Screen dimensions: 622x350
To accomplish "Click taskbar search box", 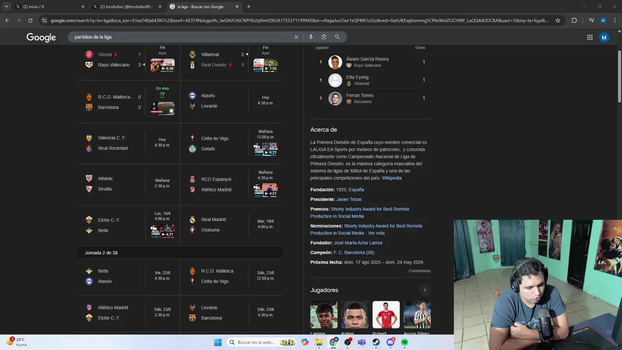I will 261,342.
